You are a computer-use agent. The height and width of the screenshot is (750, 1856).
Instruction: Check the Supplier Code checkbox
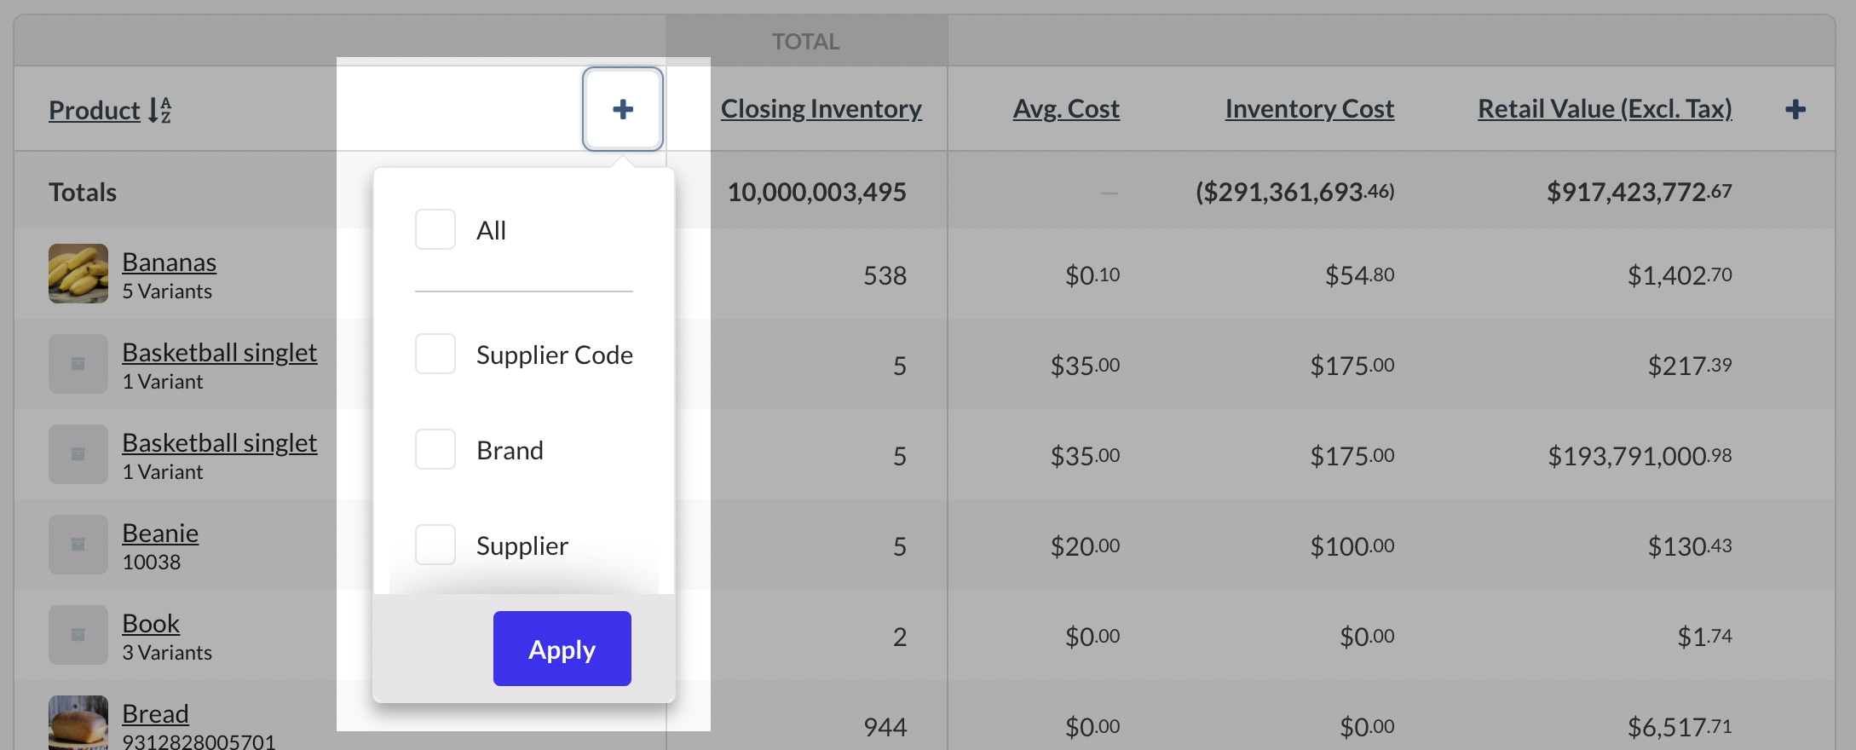coord(435,354)
